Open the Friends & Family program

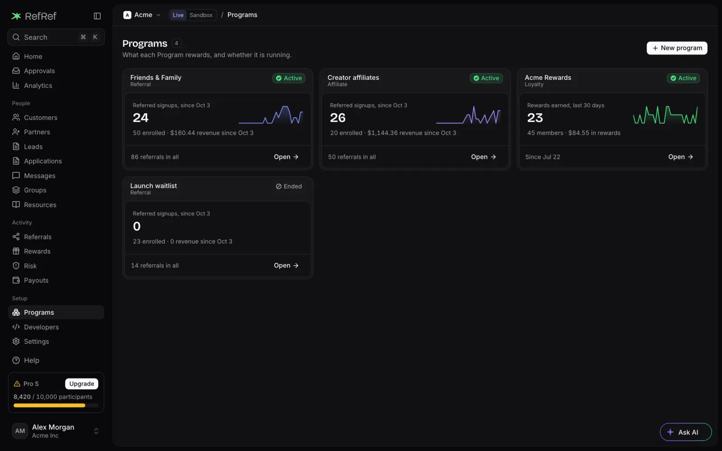click(x=286, y=157)
